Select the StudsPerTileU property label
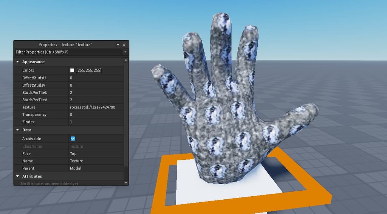 click(x=35, y=92)
